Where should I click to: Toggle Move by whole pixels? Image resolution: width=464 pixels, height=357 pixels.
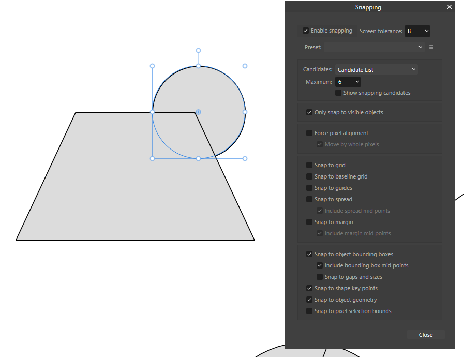[320, 144]
